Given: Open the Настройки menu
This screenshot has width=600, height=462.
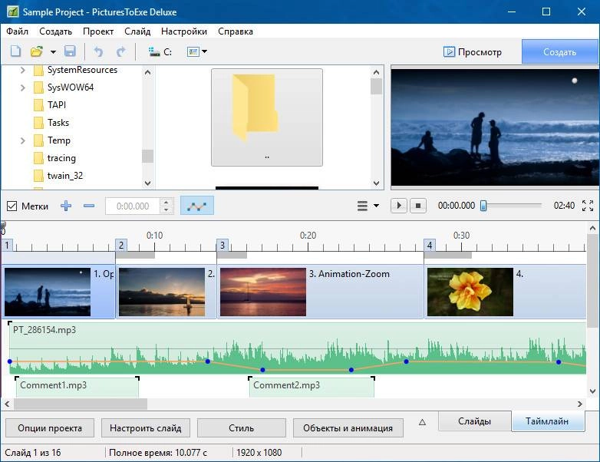Looking at the screenshot, I should click(184, 31).
